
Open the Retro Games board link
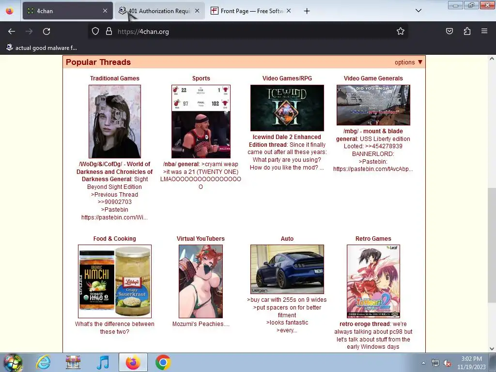(373, 238)
